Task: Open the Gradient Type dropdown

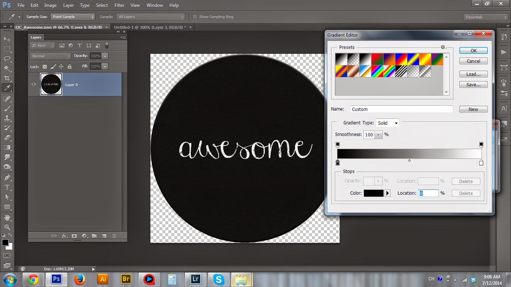Action: pos(388,123)
